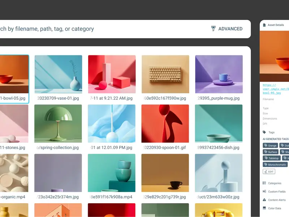This screenshot has height=217, width=289.
Task: Select the purple-mug.jpg thumbnail
Action: [219, 74]
